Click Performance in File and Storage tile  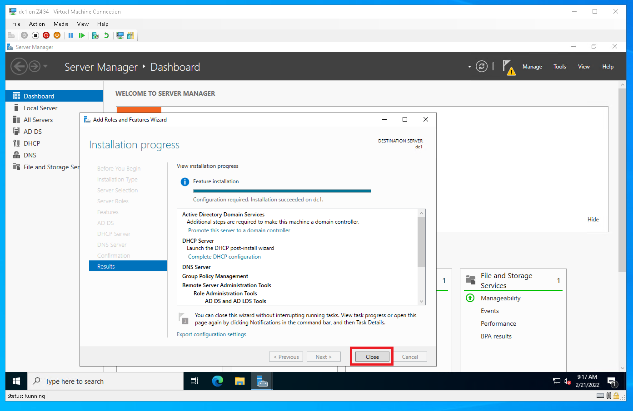498,323
